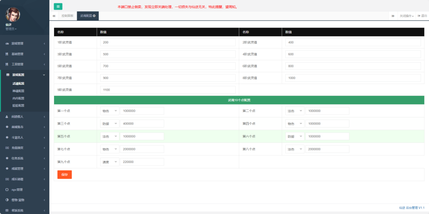Click the 退出 logout link
Screen dimensions: 429x214
pos(422,16)
